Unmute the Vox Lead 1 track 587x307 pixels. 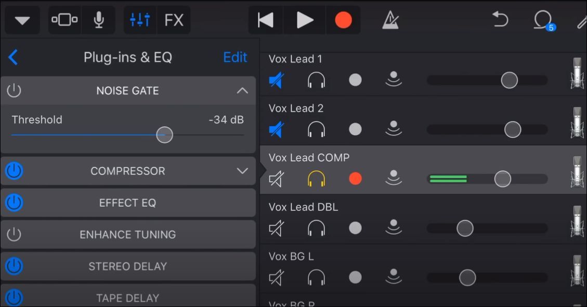click(277, 80)
